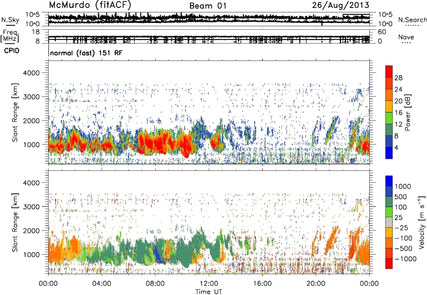Click the "Power [dB]" colorbar title
The width and height of the screenshot is (427, 295).
tap(408, 112)
